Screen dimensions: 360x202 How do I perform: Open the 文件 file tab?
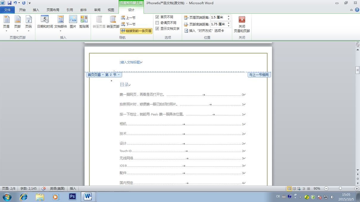point(7,10)
